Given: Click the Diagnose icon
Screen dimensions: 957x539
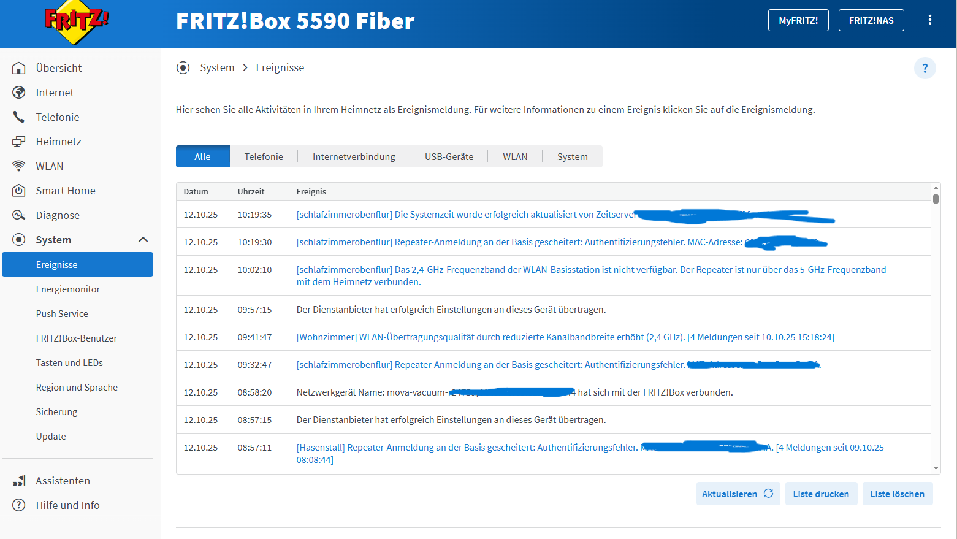Looking at the screenshot, I should pos(19,215).
